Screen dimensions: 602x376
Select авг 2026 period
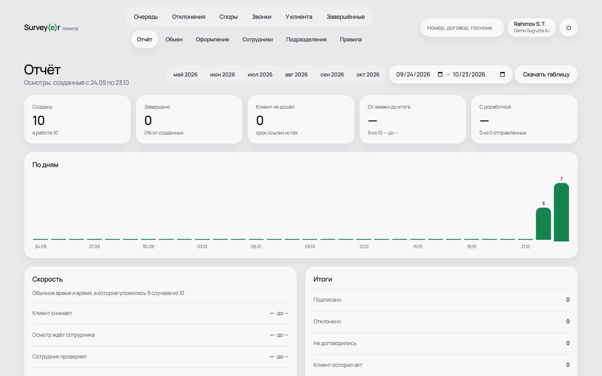tap(296, 74)
